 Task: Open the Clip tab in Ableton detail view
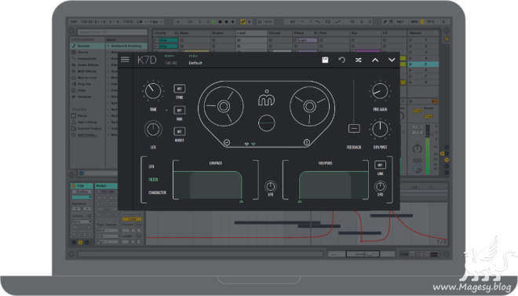(x=82, y=186)
